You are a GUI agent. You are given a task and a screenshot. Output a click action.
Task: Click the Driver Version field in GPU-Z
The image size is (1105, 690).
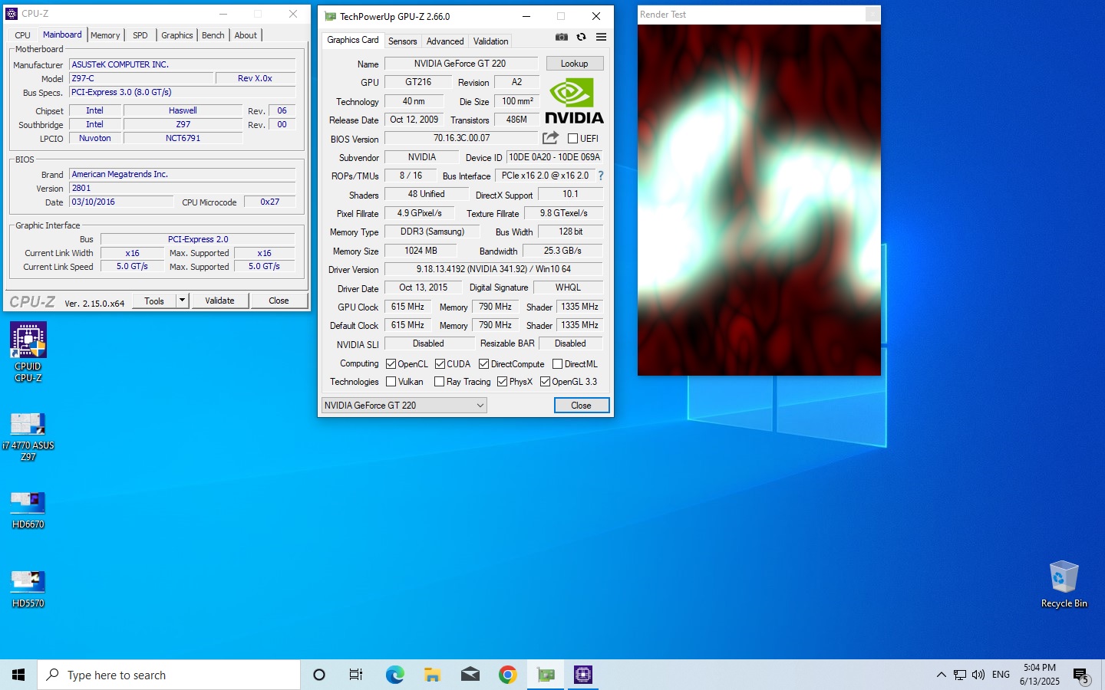pos(493,269)
